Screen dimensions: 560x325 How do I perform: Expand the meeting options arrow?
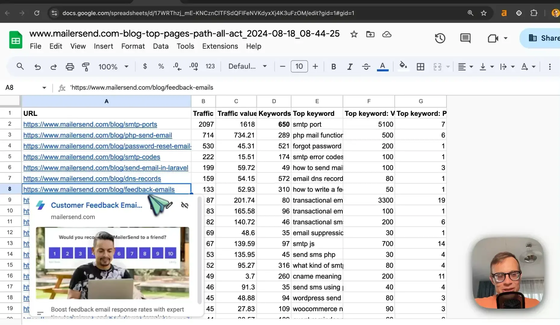[x=506, y=38]
